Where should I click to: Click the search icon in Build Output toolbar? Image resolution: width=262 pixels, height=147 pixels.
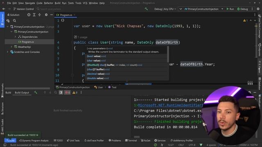pyautogui.click(x=56, y=93)
